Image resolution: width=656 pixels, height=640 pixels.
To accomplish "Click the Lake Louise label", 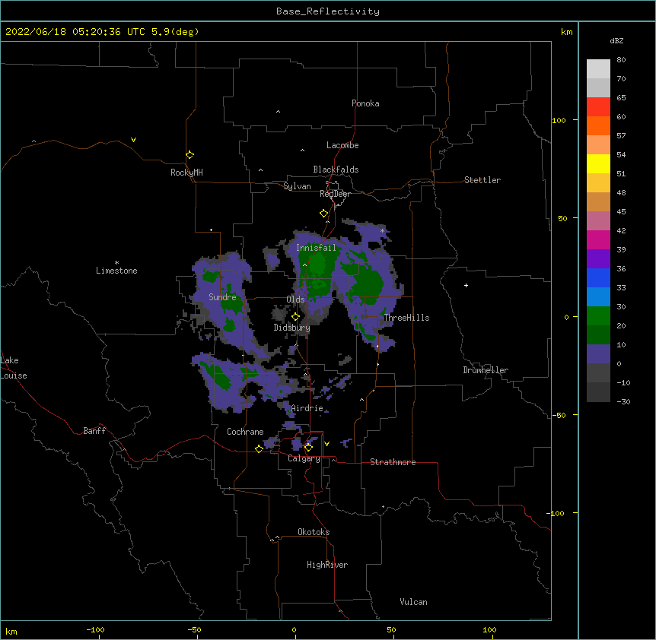I will tap(14, 368).
